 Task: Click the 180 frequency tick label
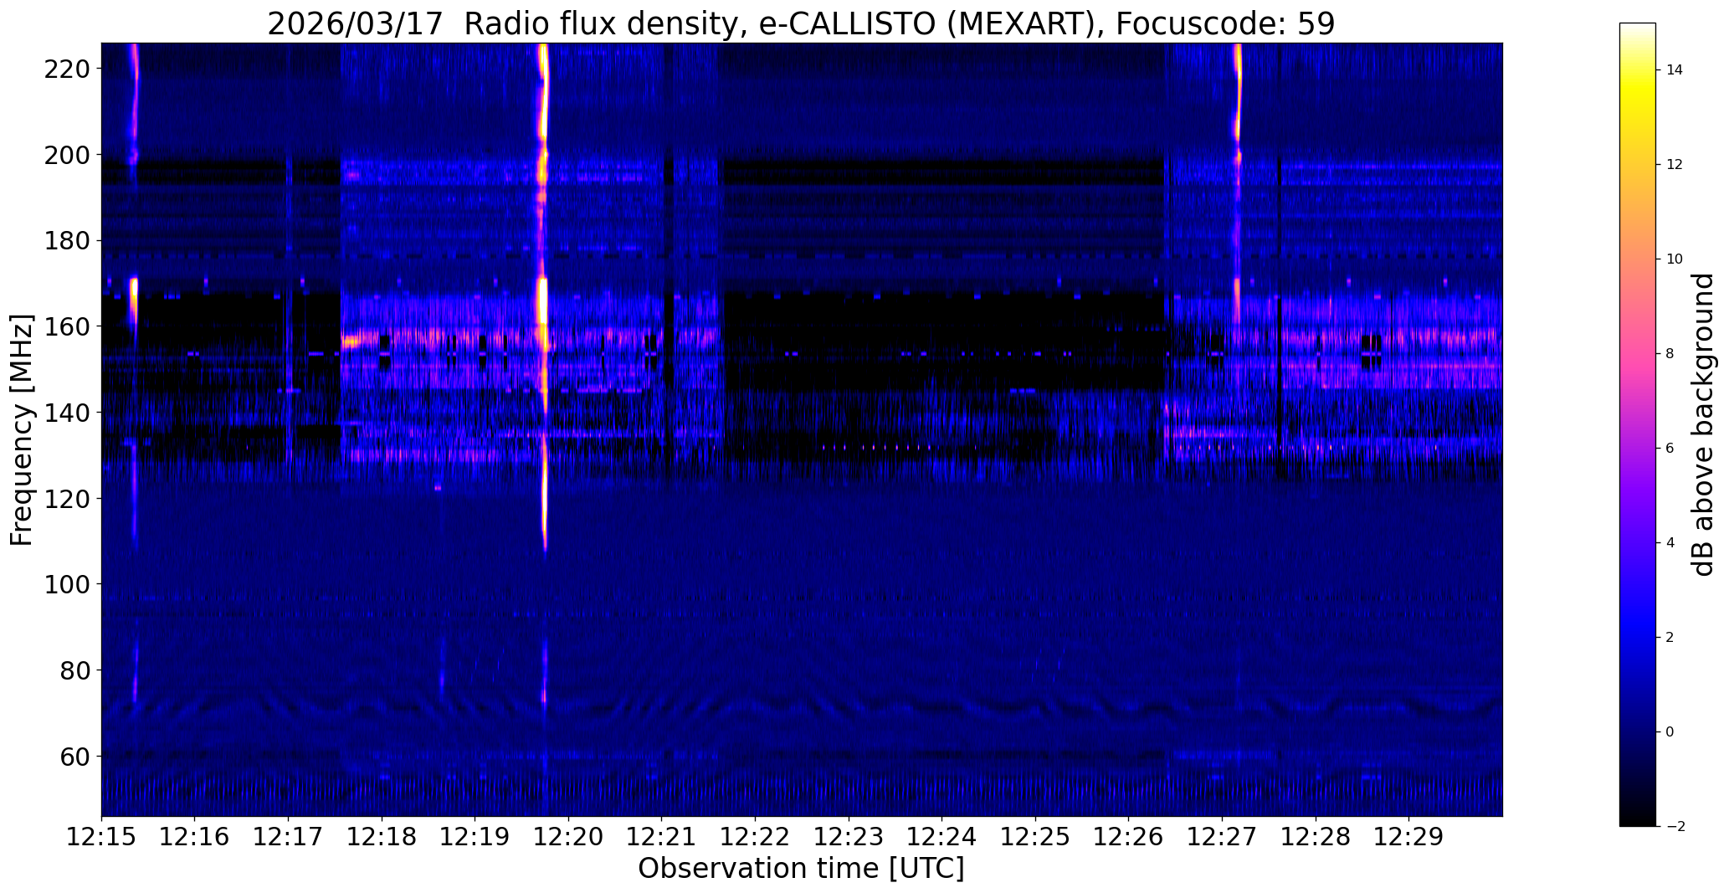(66, 241)
